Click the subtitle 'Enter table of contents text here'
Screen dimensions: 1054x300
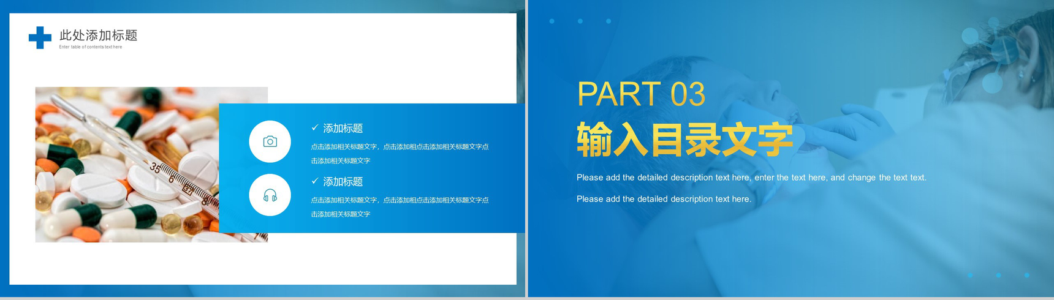tap(91, 47)
